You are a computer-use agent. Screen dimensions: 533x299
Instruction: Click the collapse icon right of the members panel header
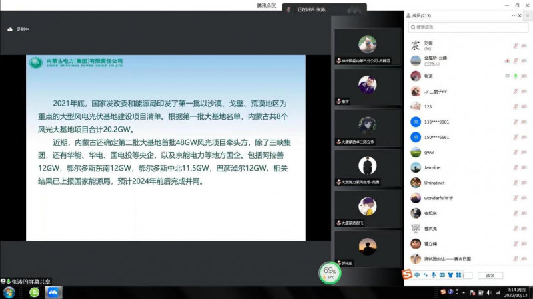tap(528, 15)
